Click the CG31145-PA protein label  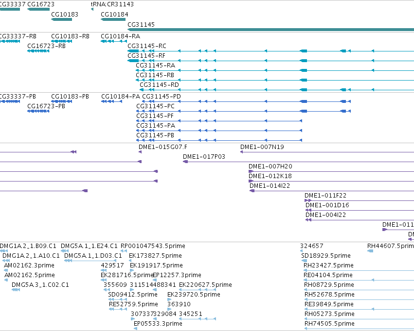tap(156, 126)
